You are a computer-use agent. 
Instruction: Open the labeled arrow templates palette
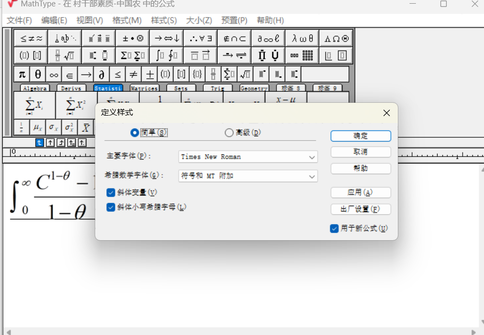235,55
